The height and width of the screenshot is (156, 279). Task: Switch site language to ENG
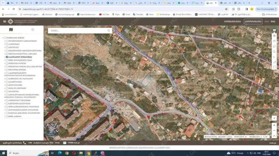coord(273,21)
